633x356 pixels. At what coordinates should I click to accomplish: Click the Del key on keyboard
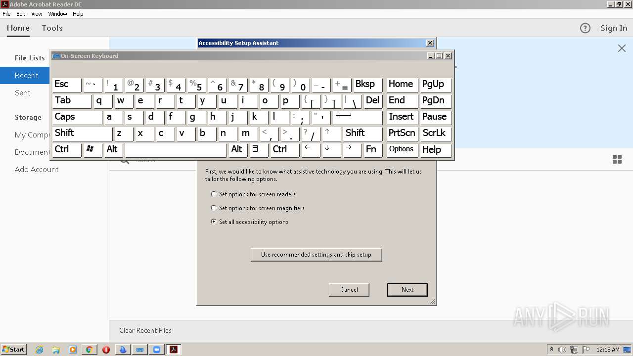(373, 101)
